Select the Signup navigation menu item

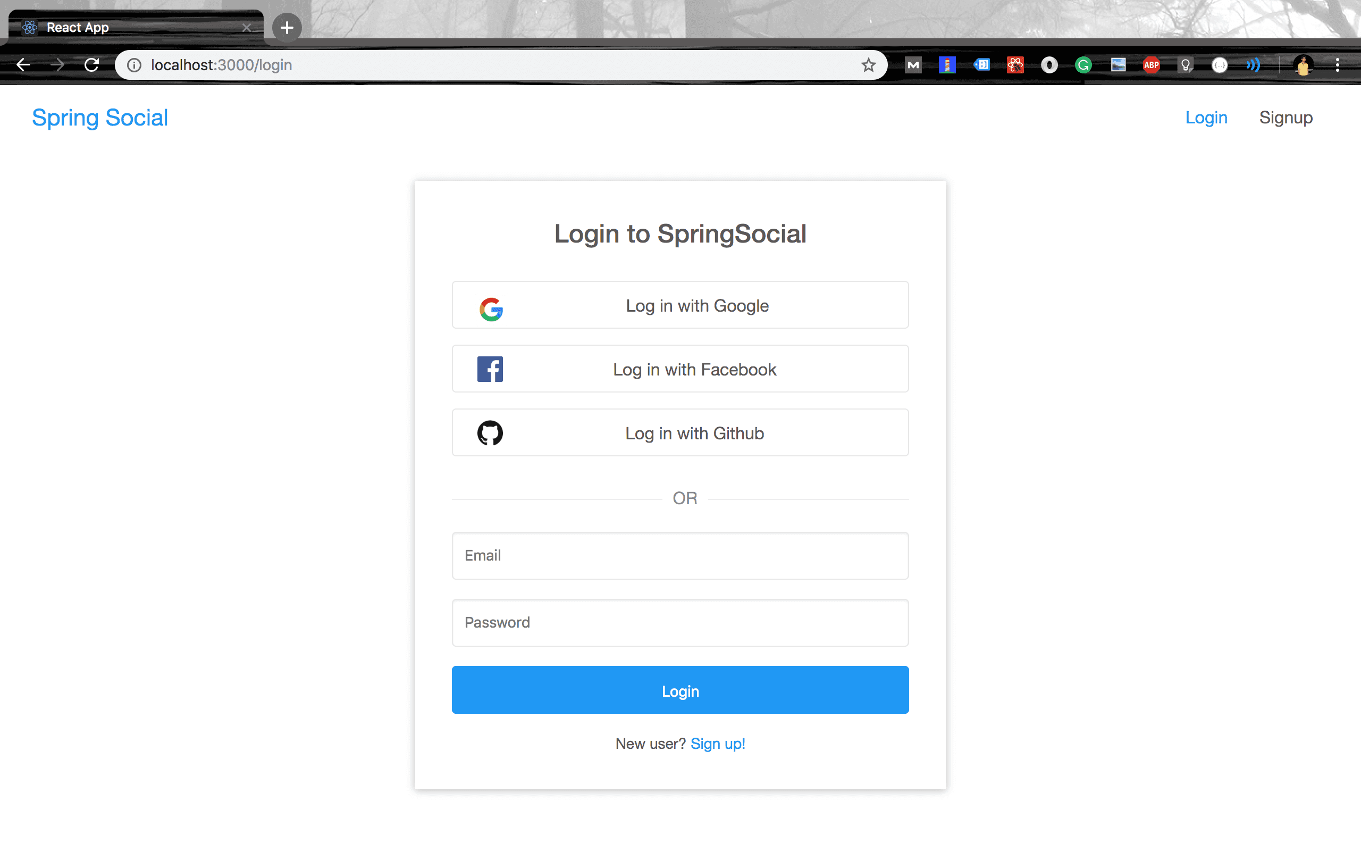tap(1288, 116)
